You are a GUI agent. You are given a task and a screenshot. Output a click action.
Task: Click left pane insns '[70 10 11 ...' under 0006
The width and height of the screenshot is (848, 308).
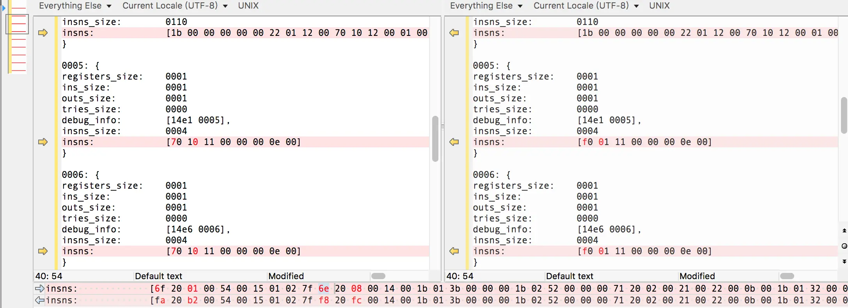[234, 251]
